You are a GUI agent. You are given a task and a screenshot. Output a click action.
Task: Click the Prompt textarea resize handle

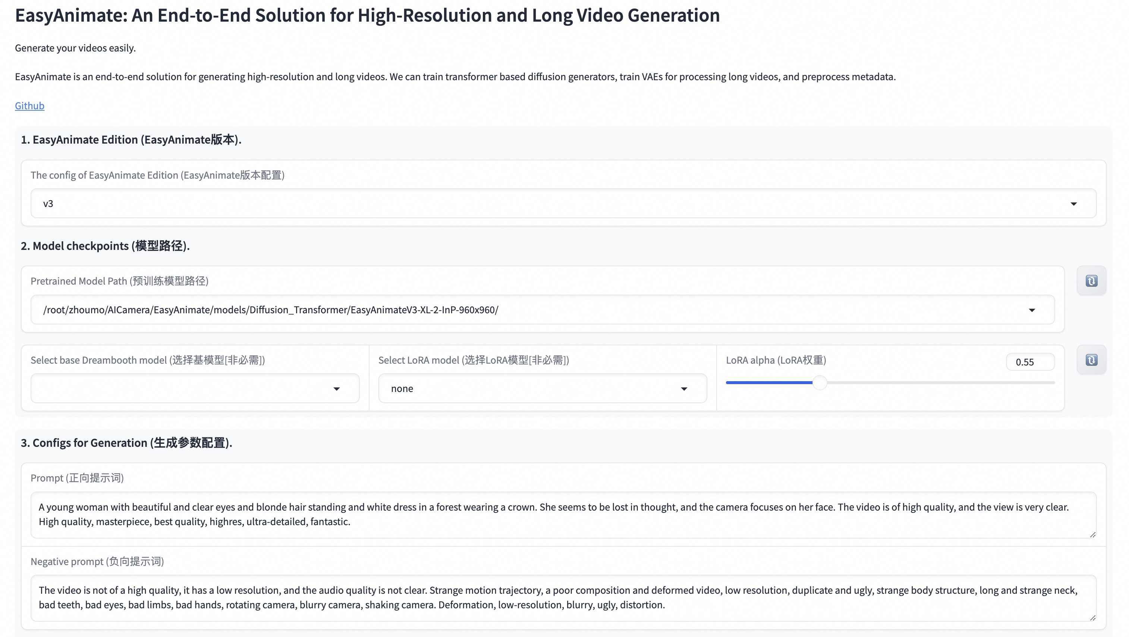tap(1092, 534)
